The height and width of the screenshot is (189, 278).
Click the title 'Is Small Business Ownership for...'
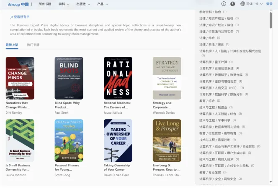(18, 167)
